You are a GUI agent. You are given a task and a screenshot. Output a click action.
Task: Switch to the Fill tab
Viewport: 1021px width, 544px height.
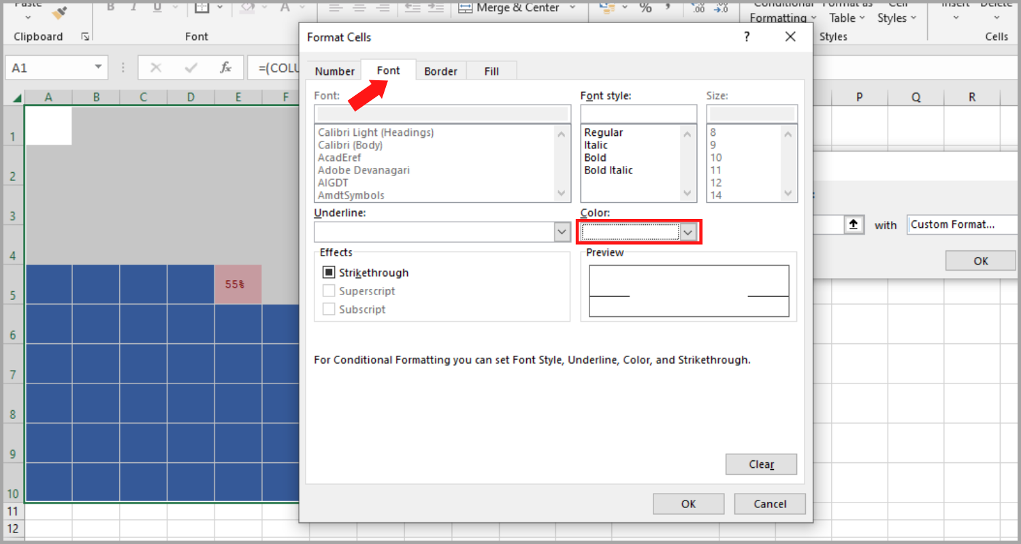pyautogui.click(x=491, y=71)
